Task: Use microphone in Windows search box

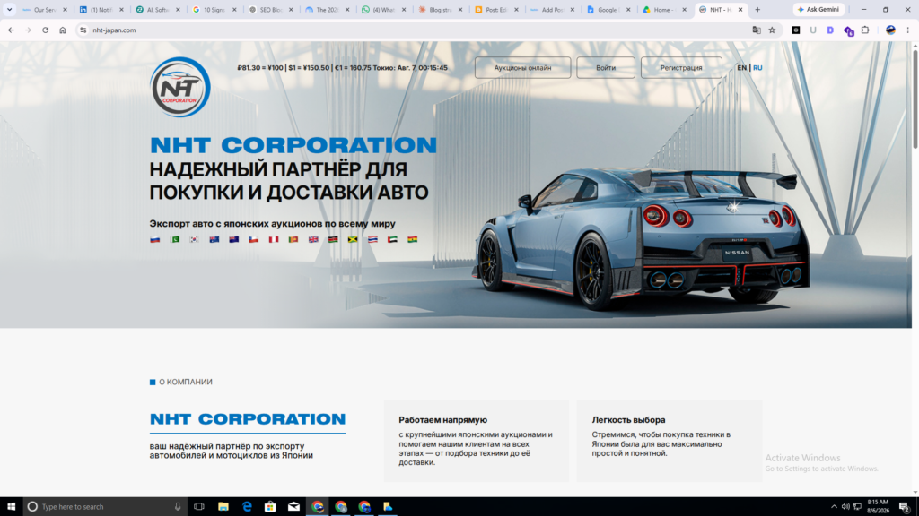Action: [x=178, y=507]
